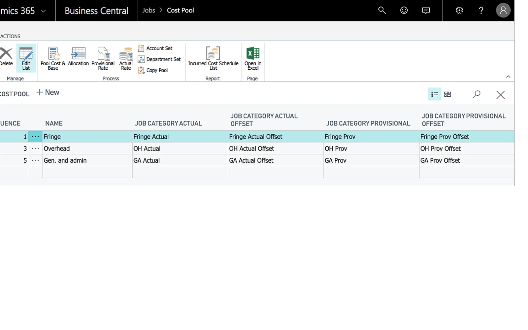Click the search magnifier in the top bar
The height and width of the screenshot is (330, 528).
pos(382,10)
